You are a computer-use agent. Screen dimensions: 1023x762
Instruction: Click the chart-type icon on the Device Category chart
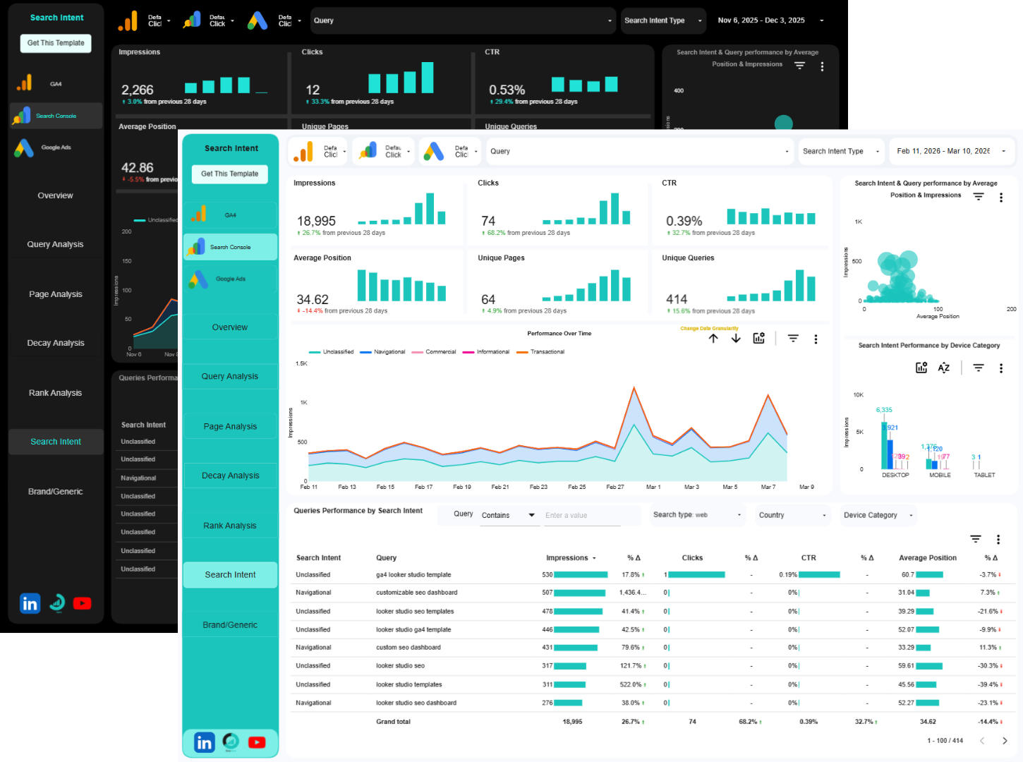(921, 368)
